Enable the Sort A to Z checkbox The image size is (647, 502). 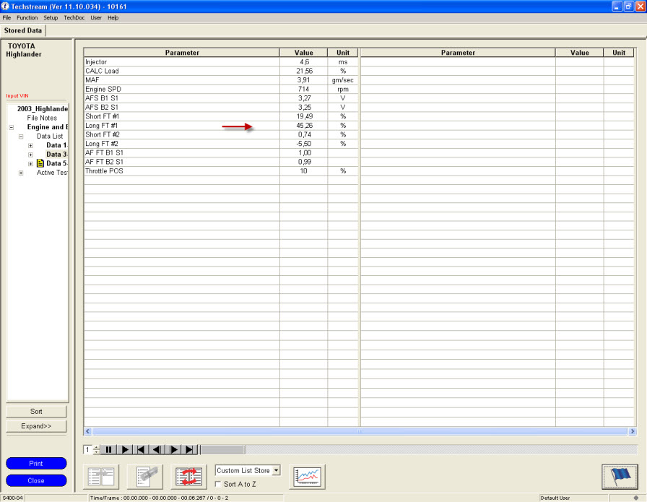coord(220,484)
